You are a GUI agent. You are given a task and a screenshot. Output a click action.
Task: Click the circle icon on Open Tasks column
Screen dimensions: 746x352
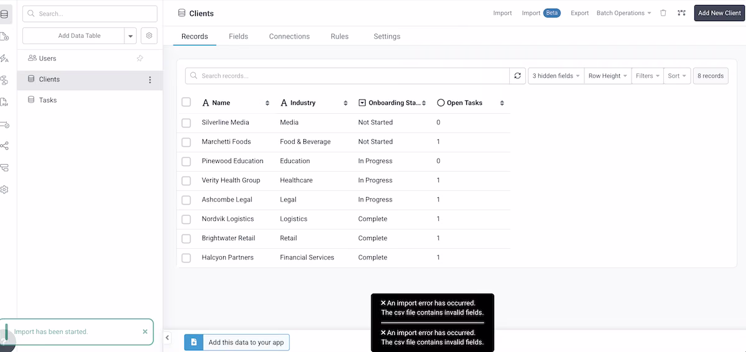441,103
